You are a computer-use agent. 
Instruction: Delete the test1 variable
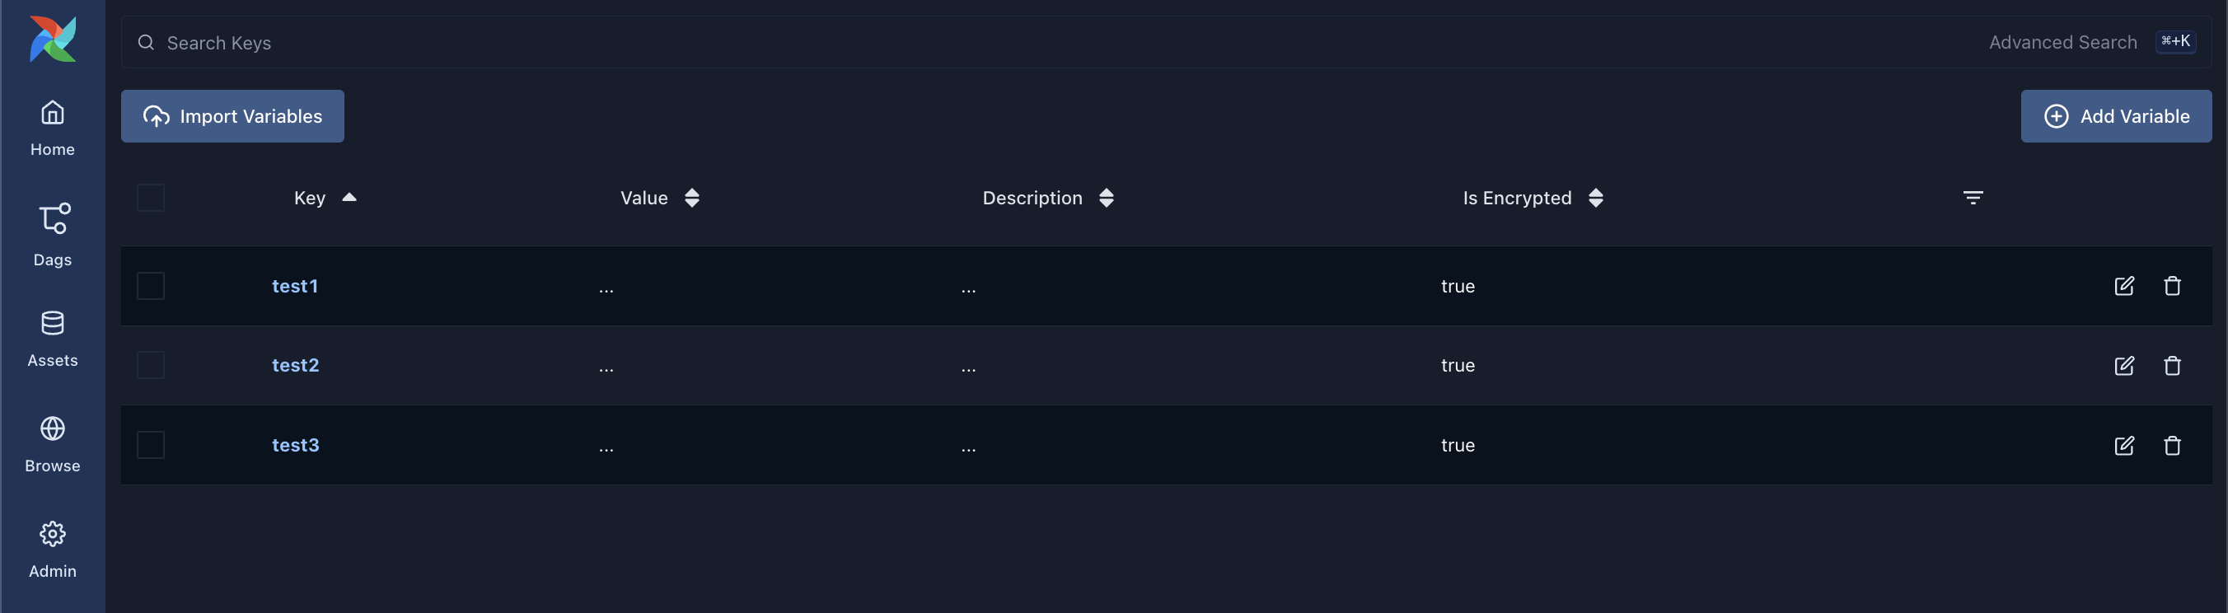click(x=2172, y=286)
